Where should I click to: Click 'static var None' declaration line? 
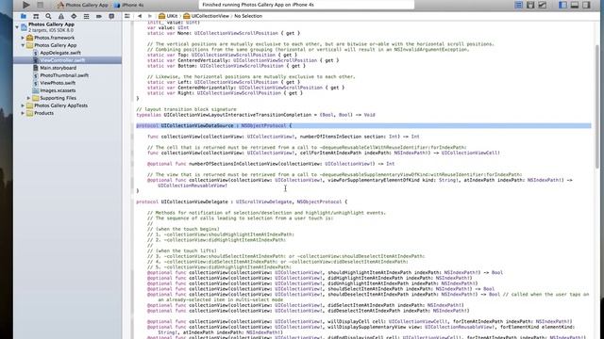(x=224, y=33)
